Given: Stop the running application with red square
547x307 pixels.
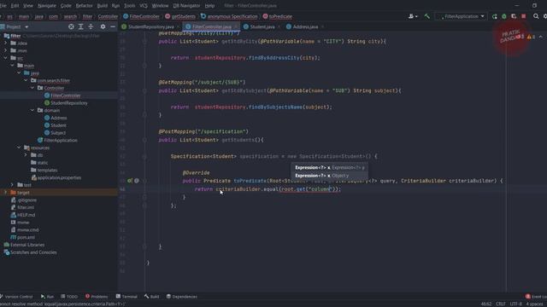Looking at the screenshot, I should point(524,16).
